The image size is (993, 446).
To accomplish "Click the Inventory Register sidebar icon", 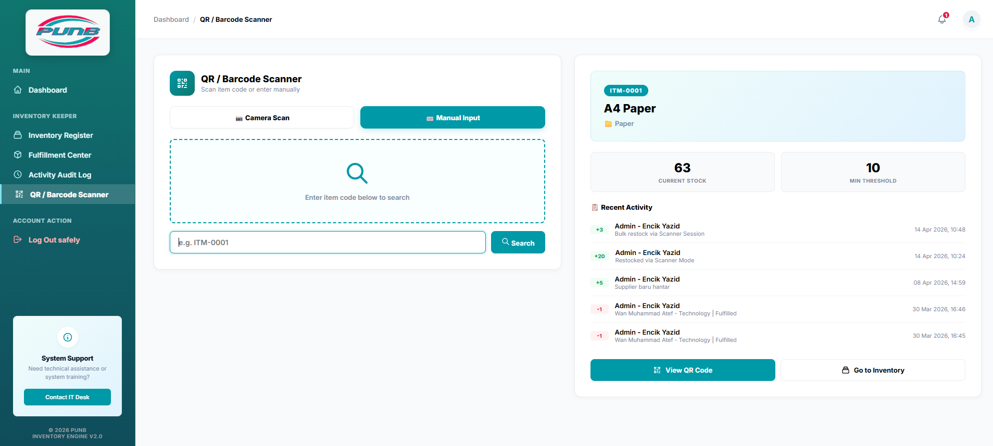I will (x=18, y=135).
